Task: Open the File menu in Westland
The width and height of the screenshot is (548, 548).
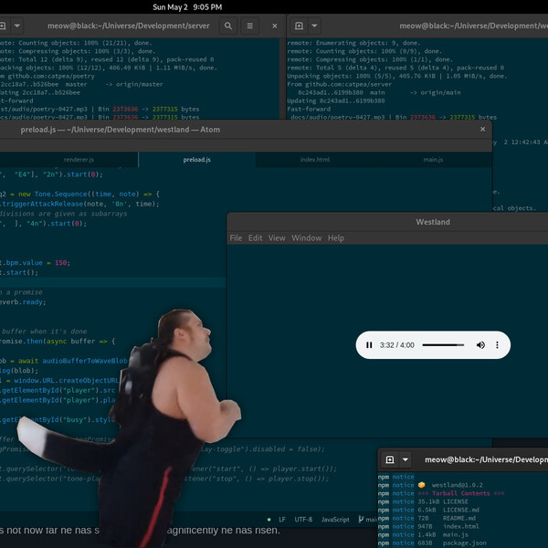Action: point(236,238)
